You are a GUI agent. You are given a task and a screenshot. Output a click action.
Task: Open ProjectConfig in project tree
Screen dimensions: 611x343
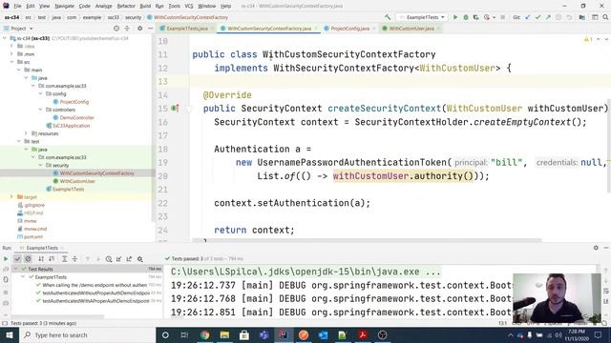click(x=74, y=102)
